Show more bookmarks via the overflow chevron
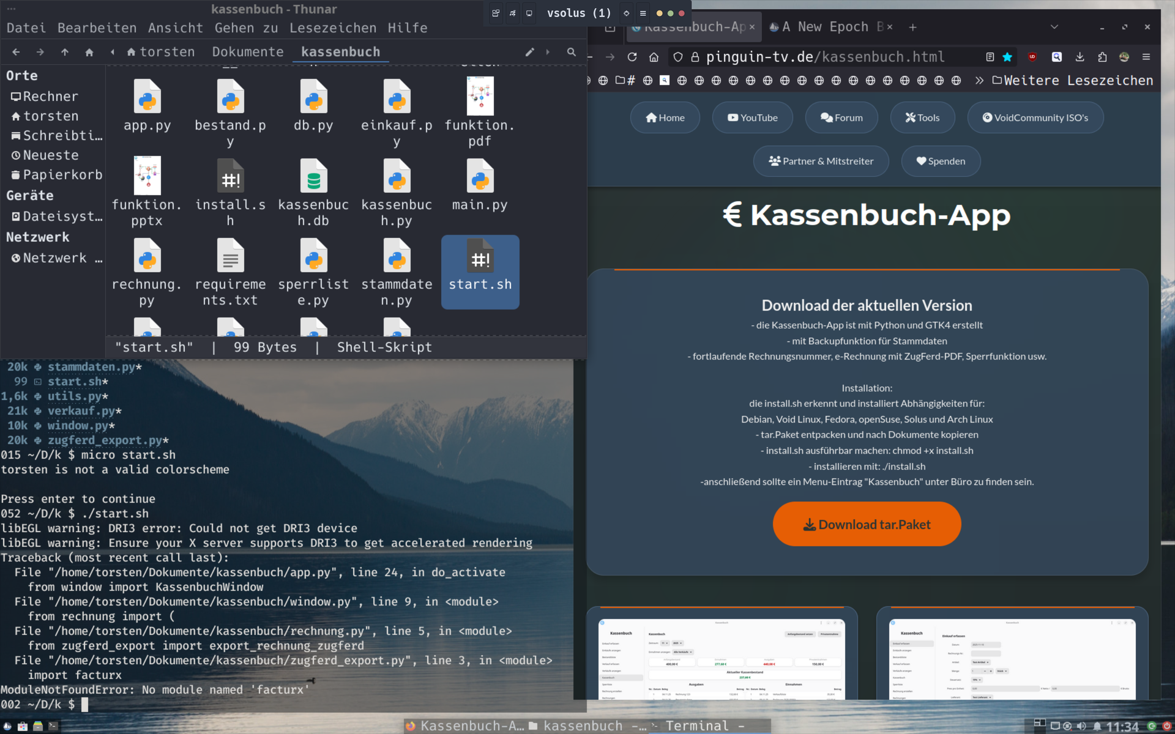1175x734 pixels. point(979,80)
